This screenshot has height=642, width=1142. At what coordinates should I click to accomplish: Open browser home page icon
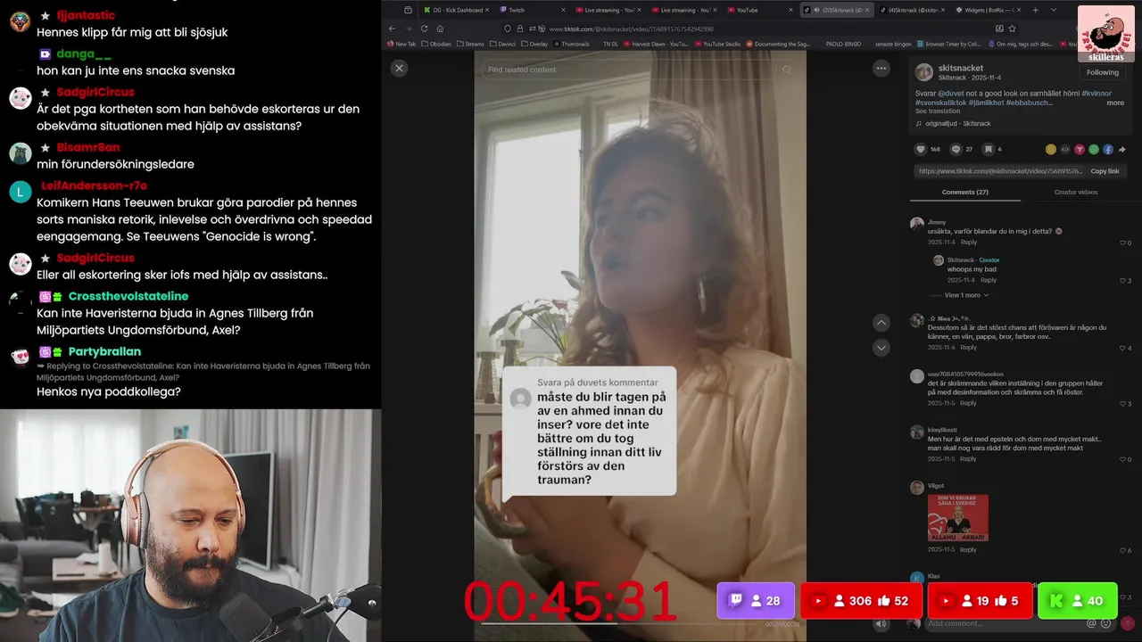pos(441,29)
